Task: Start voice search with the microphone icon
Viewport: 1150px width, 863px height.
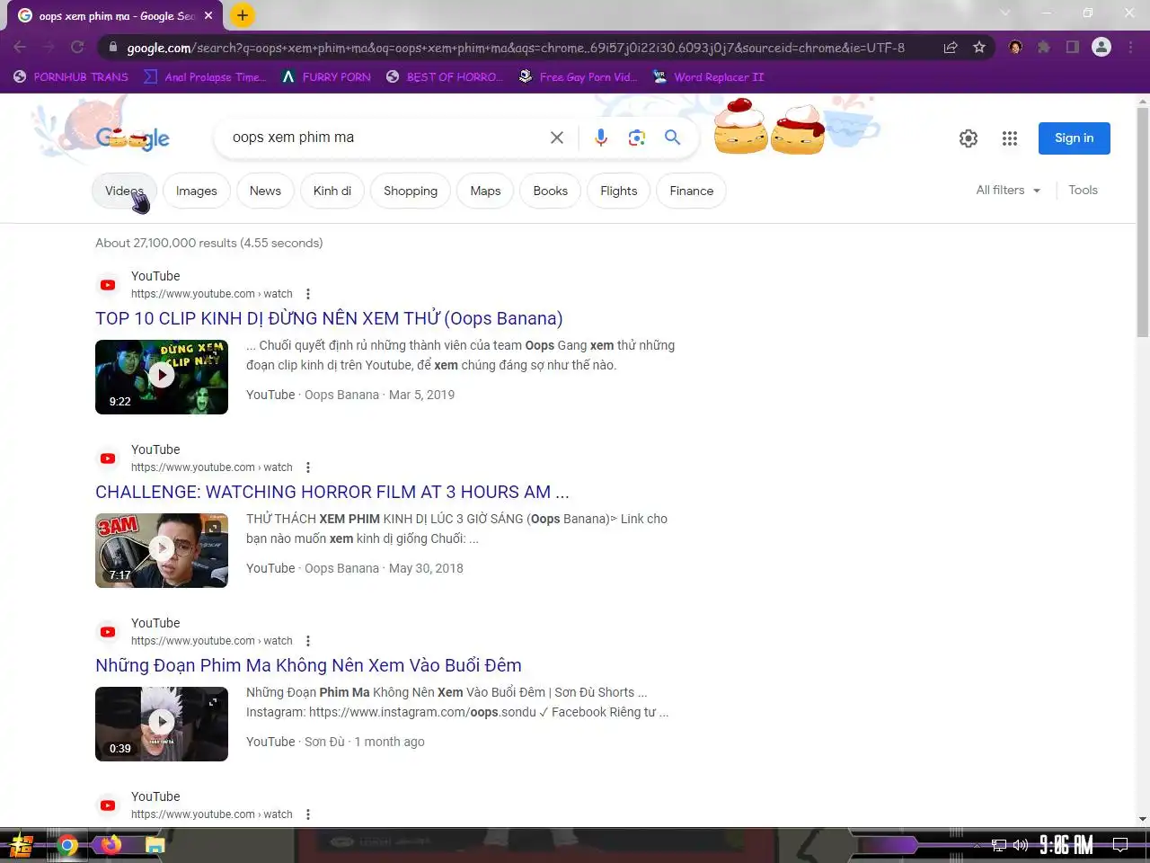Action: coord(601,138)
